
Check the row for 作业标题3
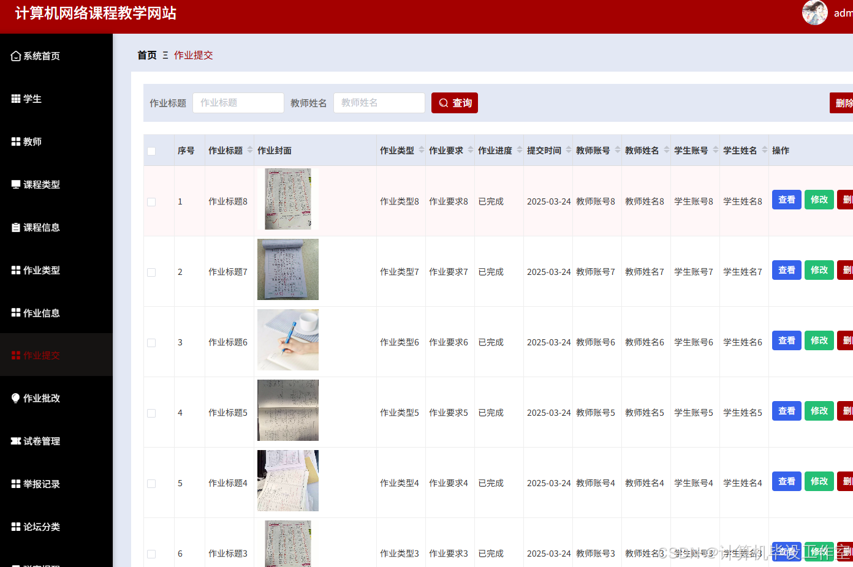pyautogui.click(x=151, y=554)
